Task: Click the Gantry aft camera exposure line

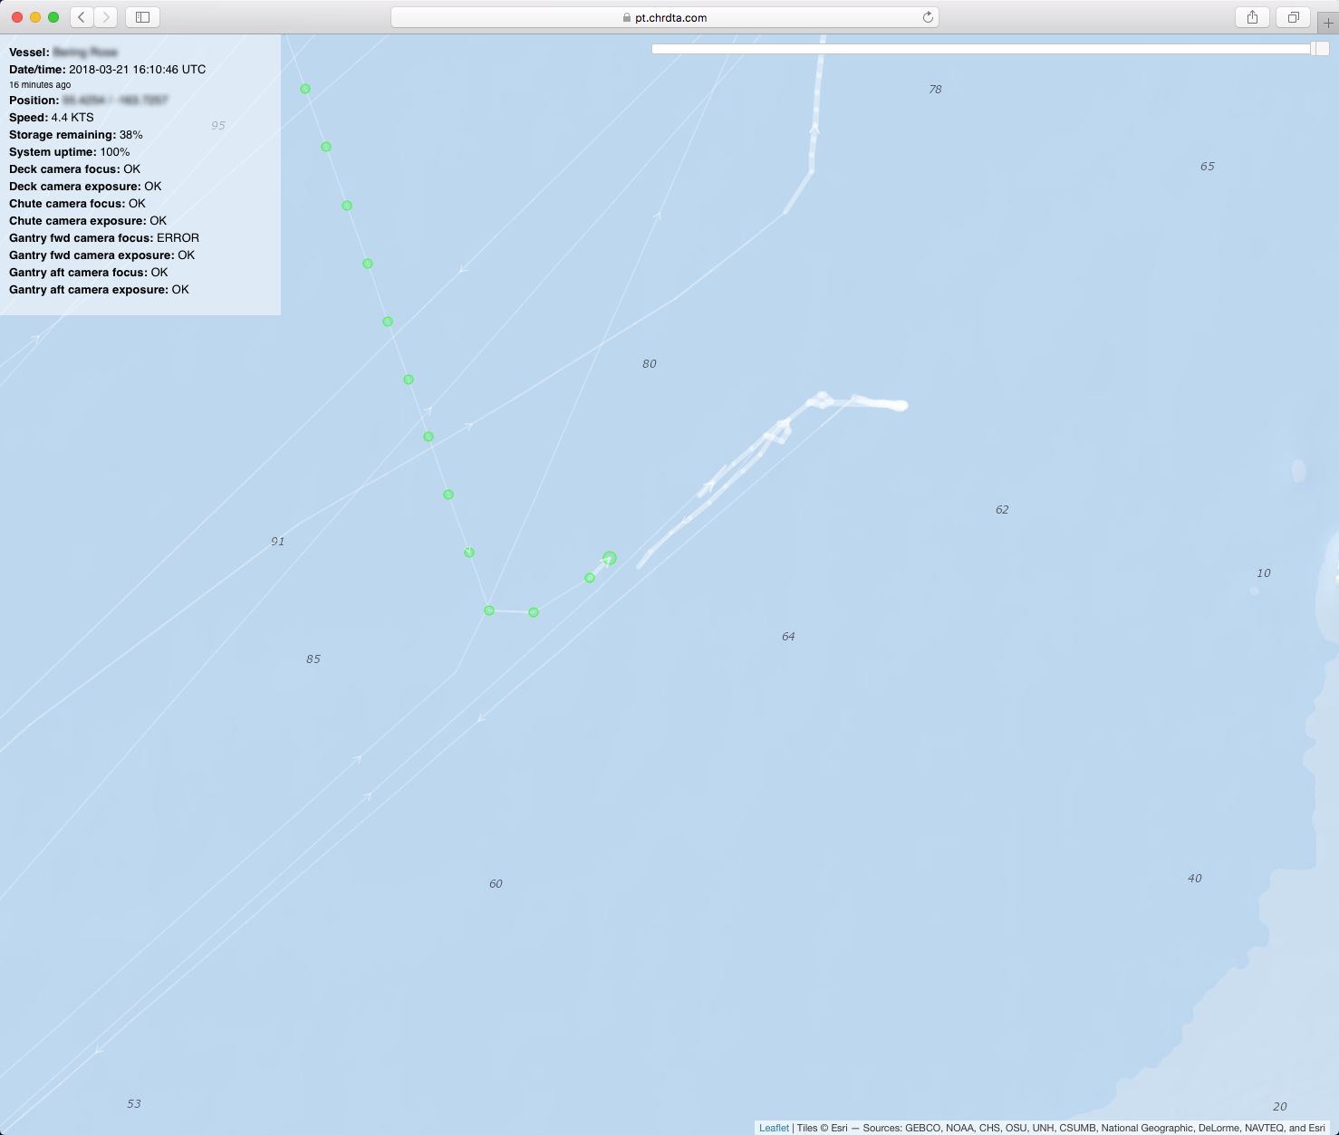Action: pos(100,290)
